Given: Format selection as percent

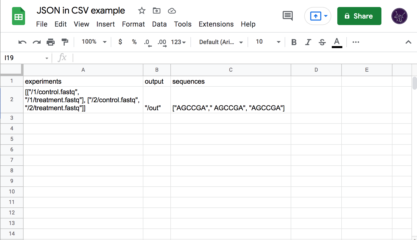Looking at the screenshot, I should point(134,42).
